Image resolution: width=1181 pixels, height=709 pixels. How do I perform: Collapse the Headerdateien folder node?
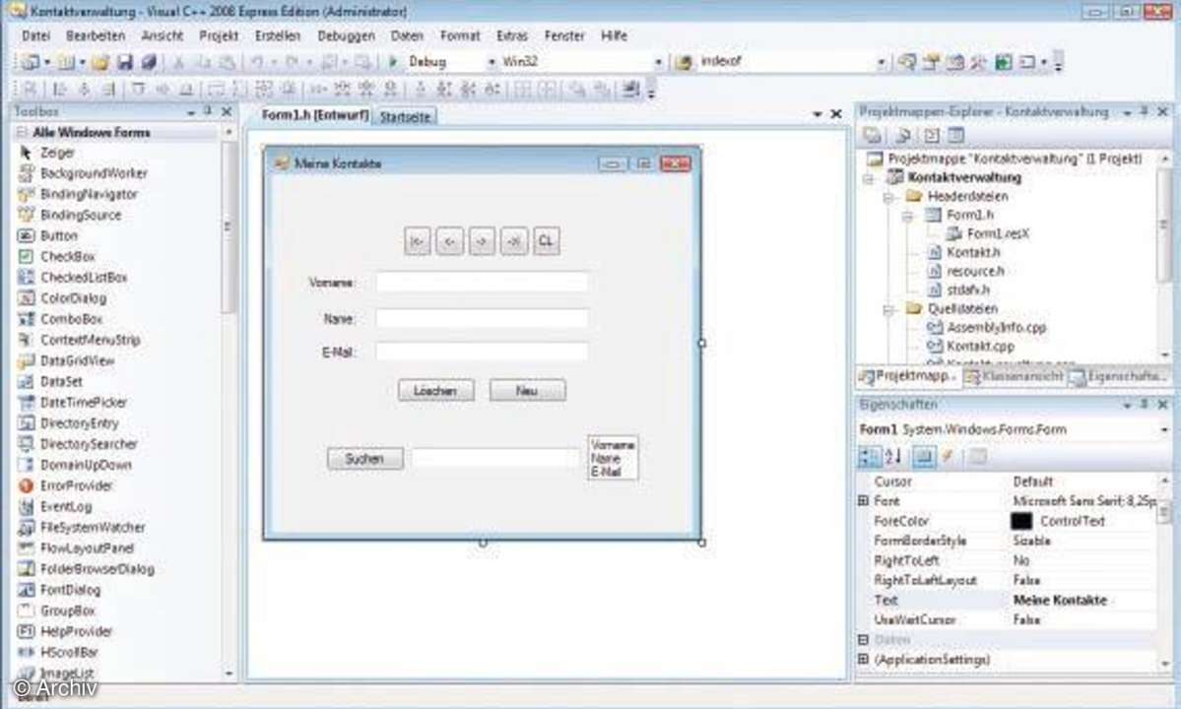coord(888,196)
